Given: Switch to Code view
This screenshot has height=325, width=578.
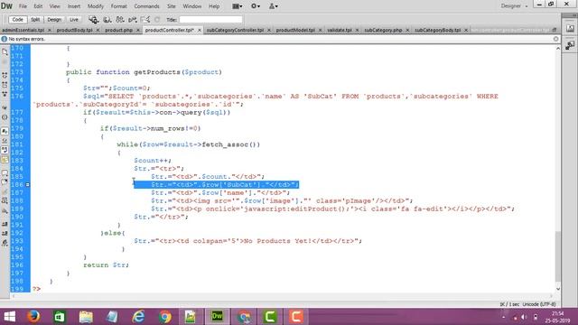Looking at the screenshot, I should point(17,20).
